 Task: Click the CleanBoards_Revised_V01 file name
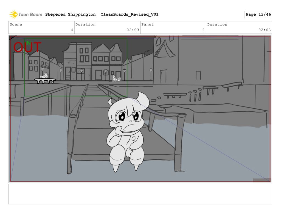click(x=129, y=15)
